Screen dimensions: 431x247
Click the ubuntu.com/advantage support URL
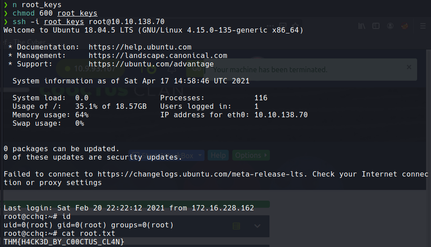coord(151,64)
